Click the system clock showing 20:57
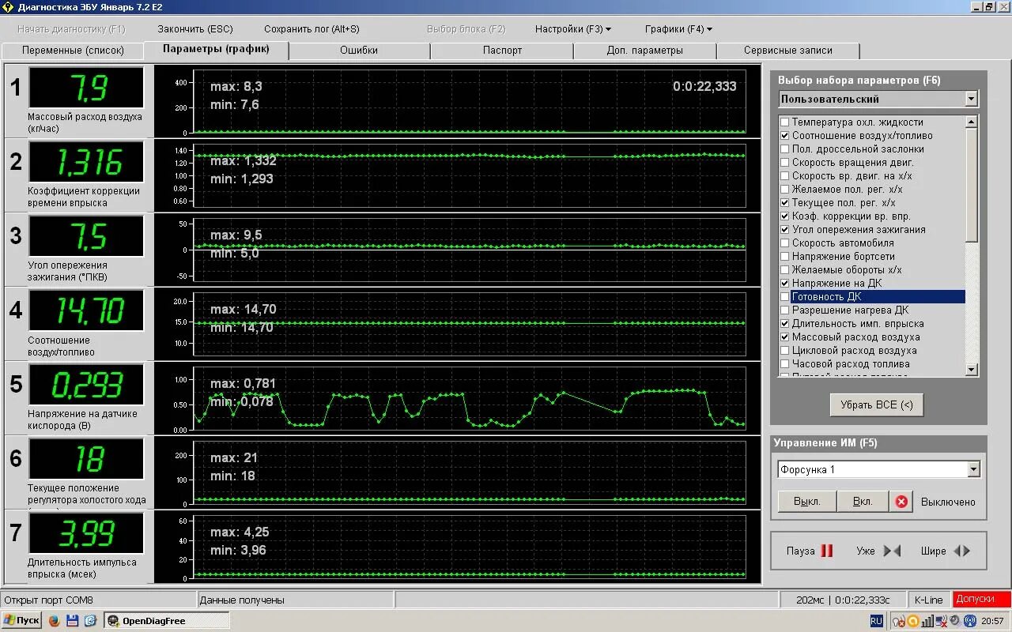 click(x=994, y=621)
